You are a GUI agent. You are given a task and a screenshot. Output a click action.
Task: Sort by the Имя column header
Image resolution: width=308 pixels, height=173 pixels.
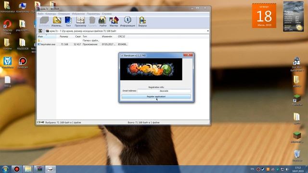click(x=46, y=37)
